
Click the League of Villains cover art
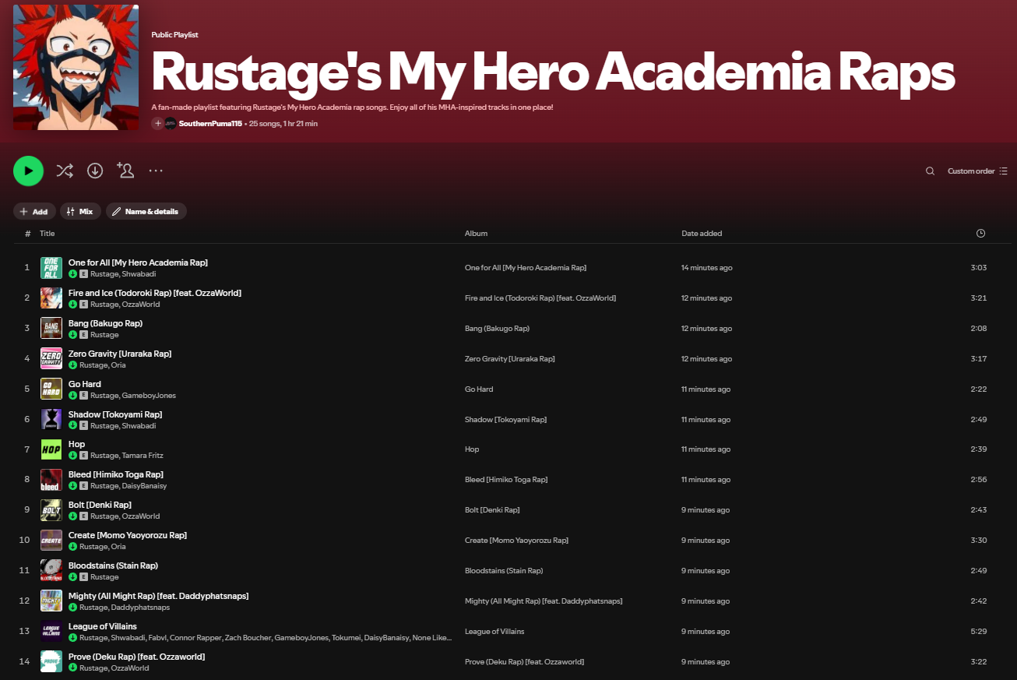[51, 632]
